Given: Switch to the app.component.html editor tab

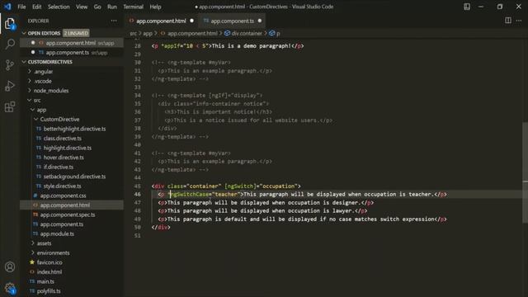Looking at the screenshot, I should coord(161,21).
